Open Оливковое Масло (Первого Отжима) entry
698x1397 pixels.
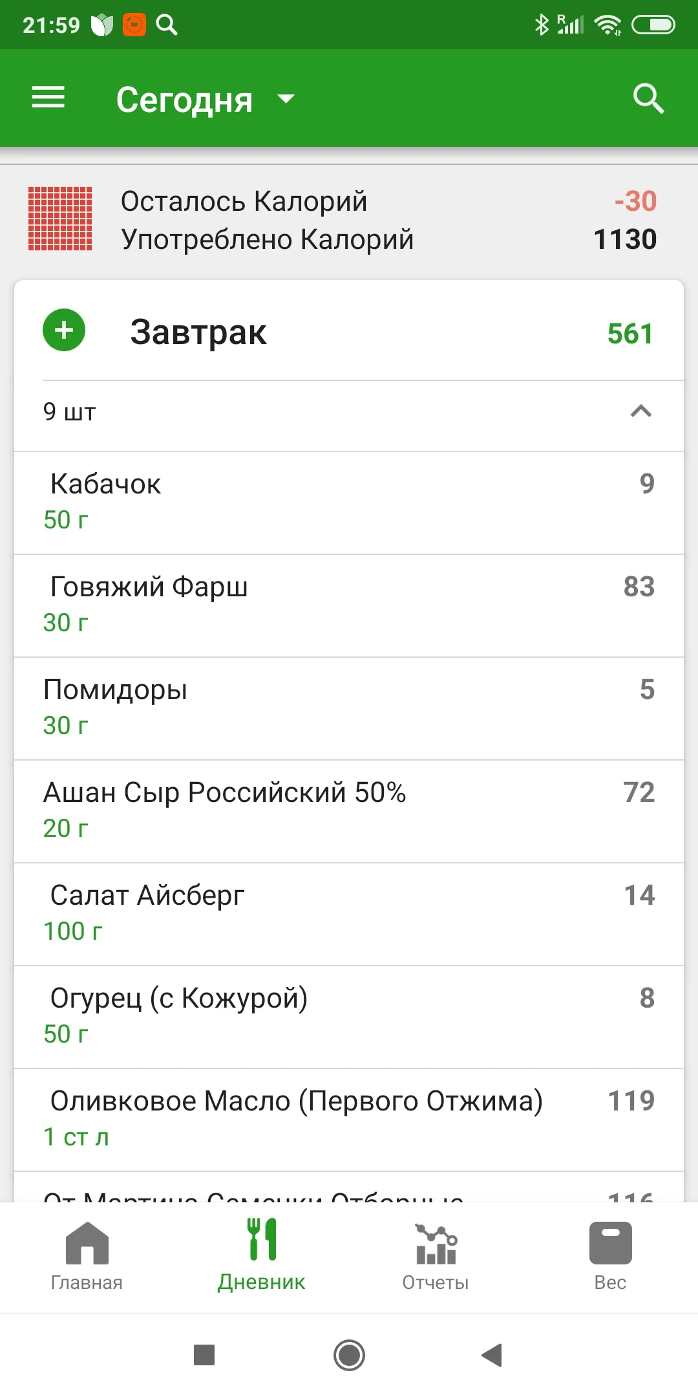[x=349, y=1119]
